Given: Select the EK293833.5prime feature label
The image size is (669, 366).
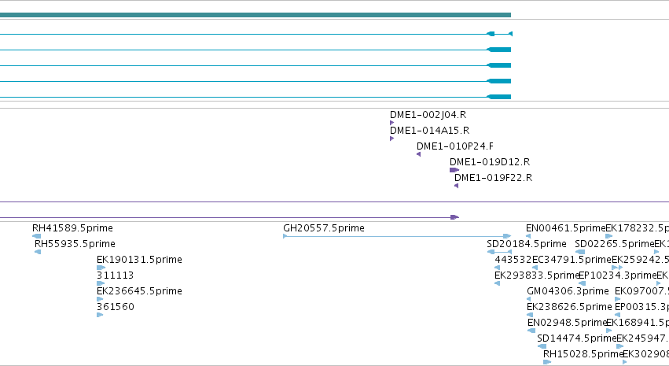Looking at the screenshot, I should point(537,275).
